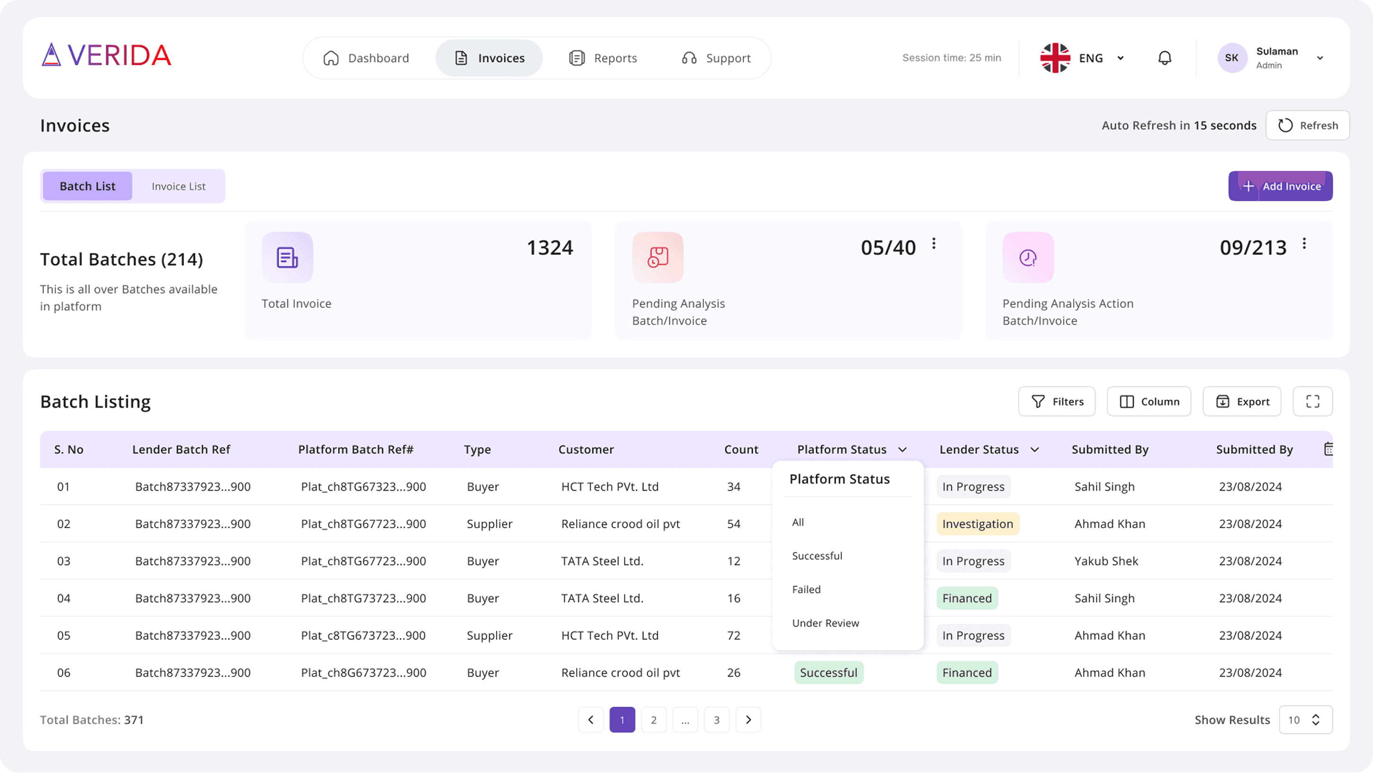Select Batch List view toggle
This screenshot has height=773, width=1373.
[x=88, y=186]
